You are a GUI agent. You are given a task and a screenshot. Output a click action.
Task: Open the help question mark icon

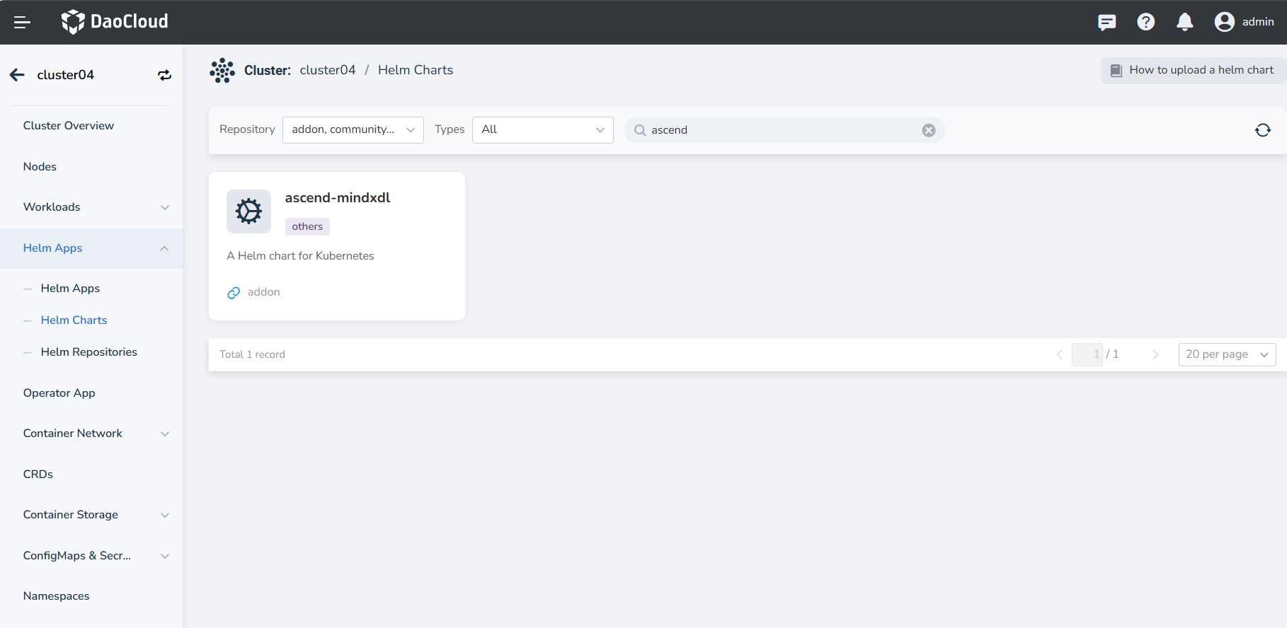tap(1145, 23)
